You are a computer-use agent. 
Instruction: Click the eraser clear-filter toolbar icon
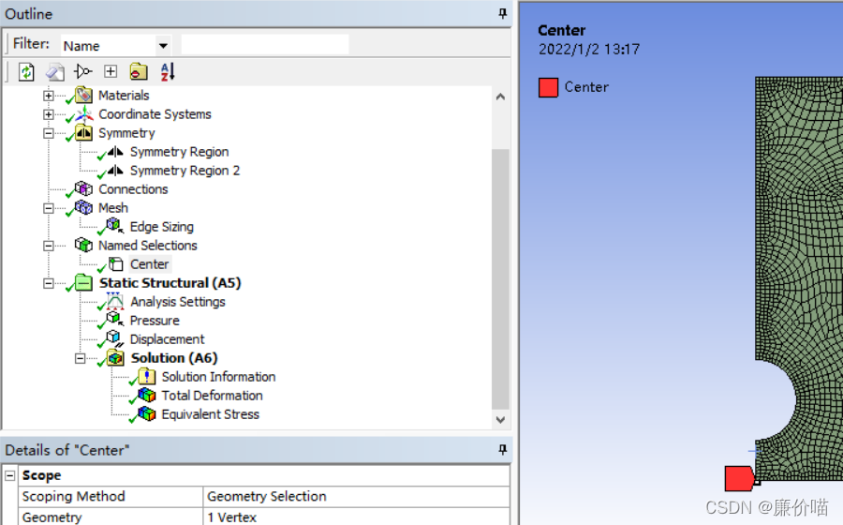pos(55,71)
